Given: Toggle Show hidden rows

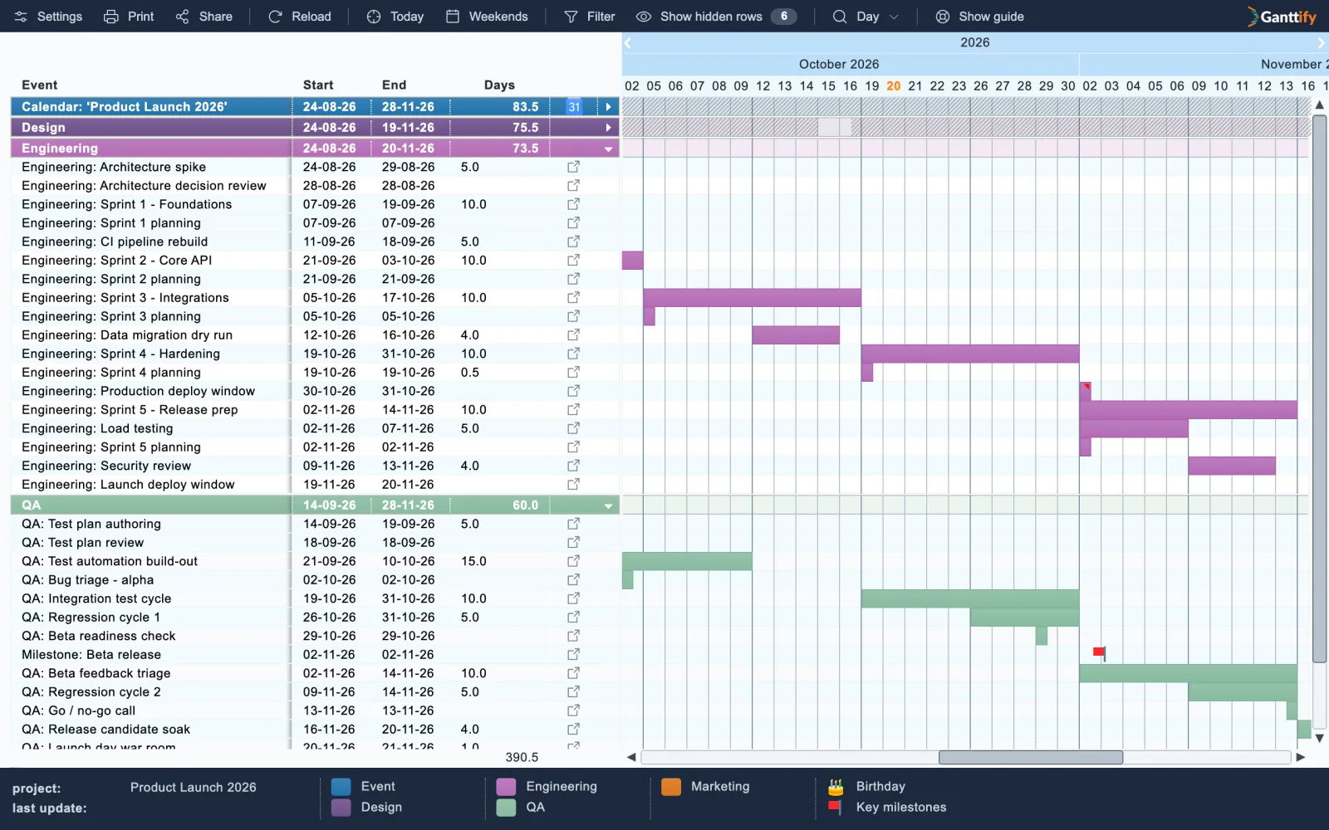Looking at the screenshot, I should 716,17.
